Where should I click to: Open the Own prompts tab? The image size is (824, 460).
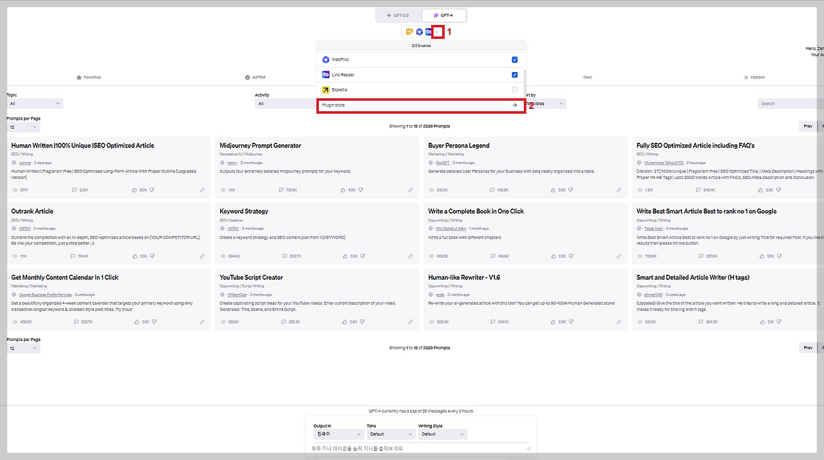tap(588, 77)
